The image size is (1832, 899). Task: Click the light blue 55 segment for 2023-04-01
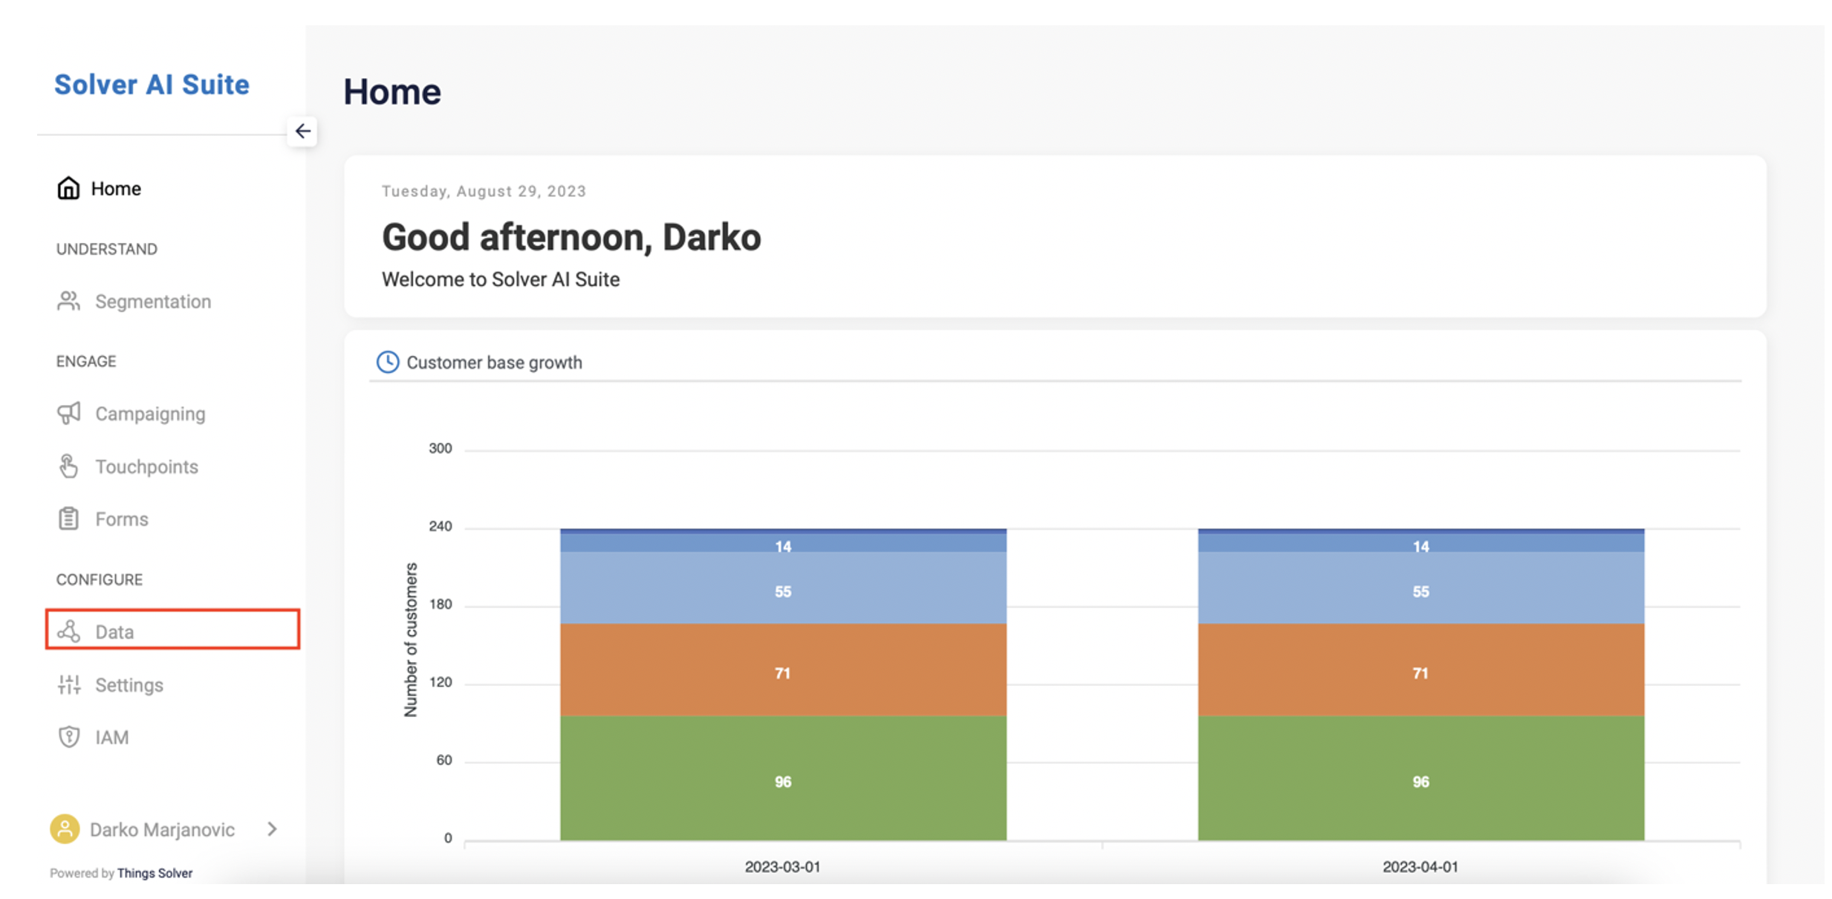click(1420, 588)
